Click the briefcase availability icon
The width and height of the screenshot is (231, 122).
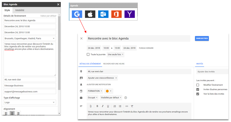click(x=81, y=98)
